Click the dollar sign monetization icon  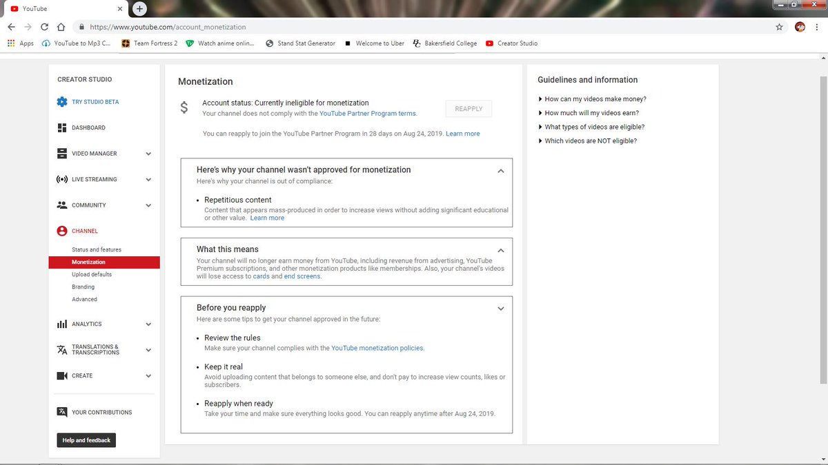point(184,107)
